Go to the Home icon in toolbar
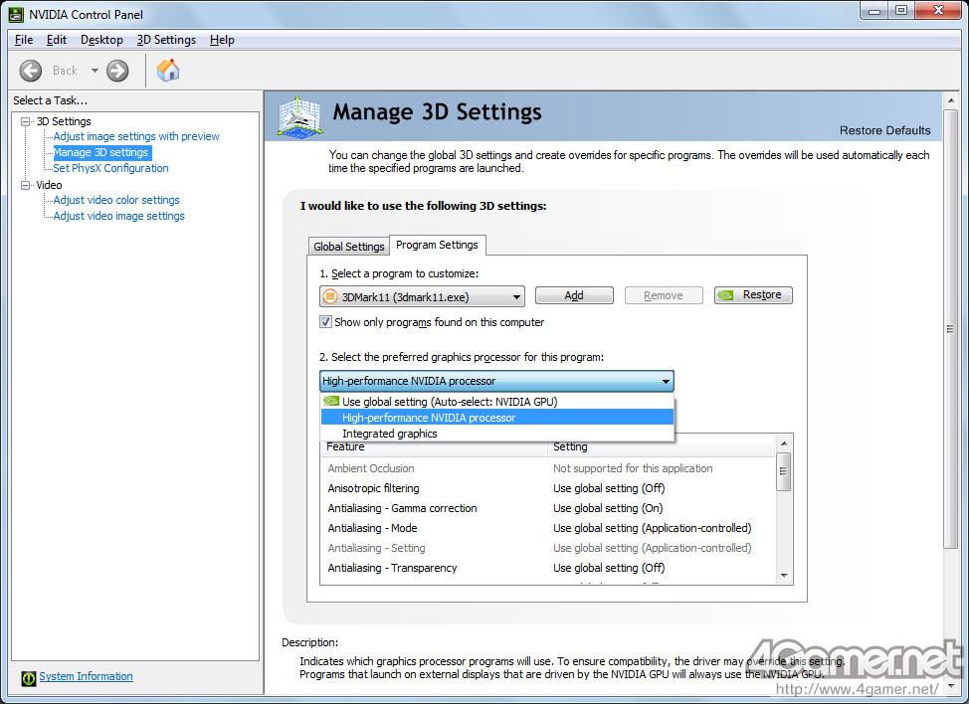This screenshot has width=969, height=704. tap(168, 71)
